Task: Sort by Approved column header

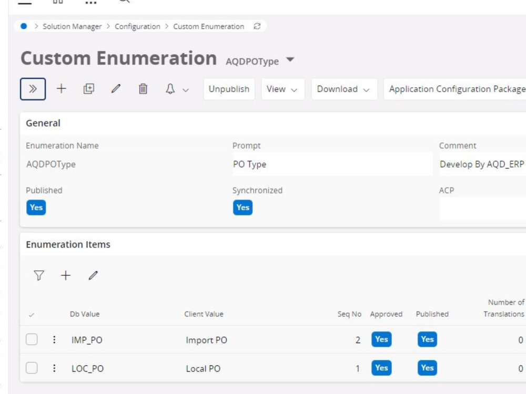Action: click(386, 314)
